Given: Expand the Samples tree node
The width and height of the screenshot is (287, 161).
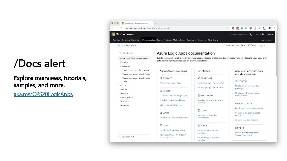Looking at the screenshot, I should click(123, 89).
